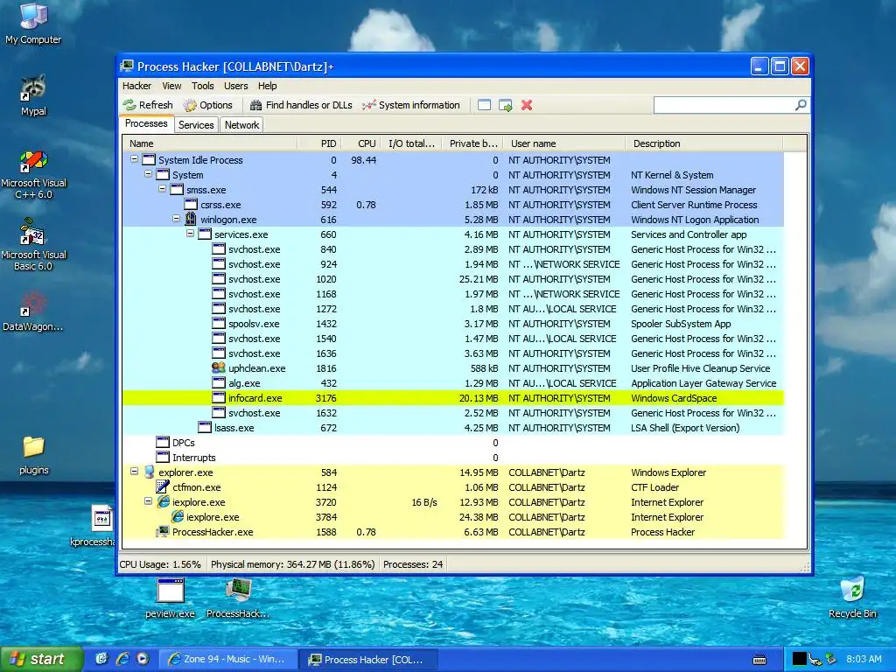Viewport: 896px width, 672px height.
Task: Select the DataWagon desktop shortcut
Action: point(33,311)
